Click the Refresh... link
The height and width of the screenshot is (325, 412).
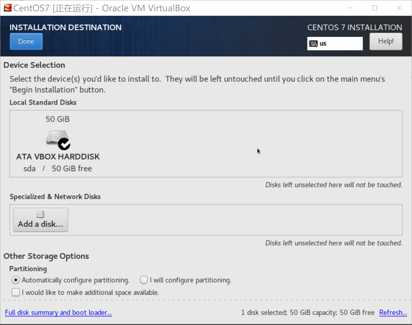[x=393, y=312]
